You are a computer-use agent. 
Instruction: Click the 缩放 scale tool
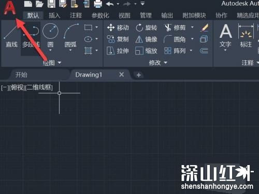tap(146, 51)
